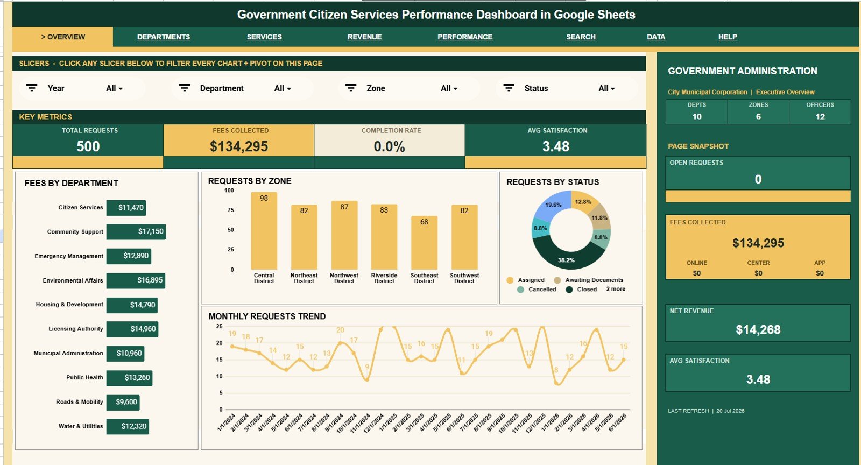
Task: Open the Performance tab
Action: [x=465, y=37]
